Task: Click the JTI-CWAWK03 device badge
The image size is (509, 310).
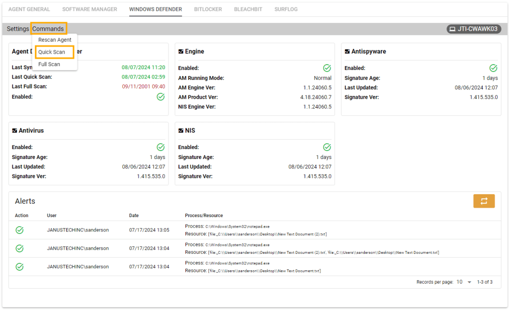Action: 474,29
